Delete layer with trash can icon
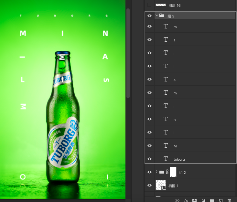This screenshot has height=202, width=237. [x=230, y=200]
